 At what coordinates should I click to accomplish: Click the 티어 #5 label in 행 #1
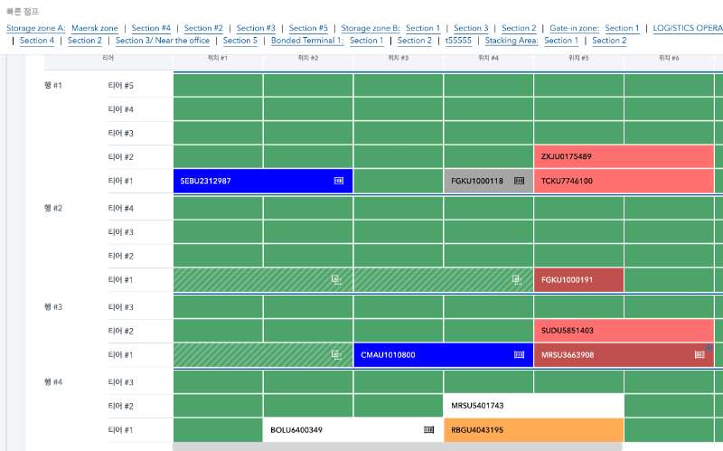click(121, 85)
